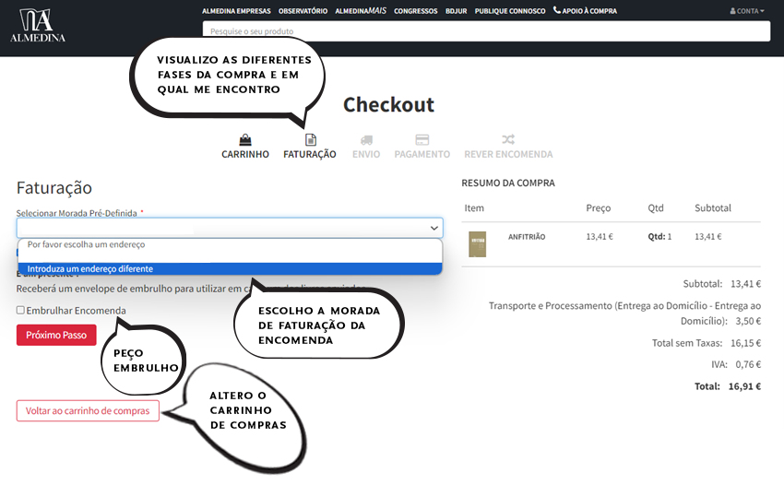The width and height of the screenshot is (784, 485).
Task: Click the Rever Encomenda shuffle icon
Action: 508,140
